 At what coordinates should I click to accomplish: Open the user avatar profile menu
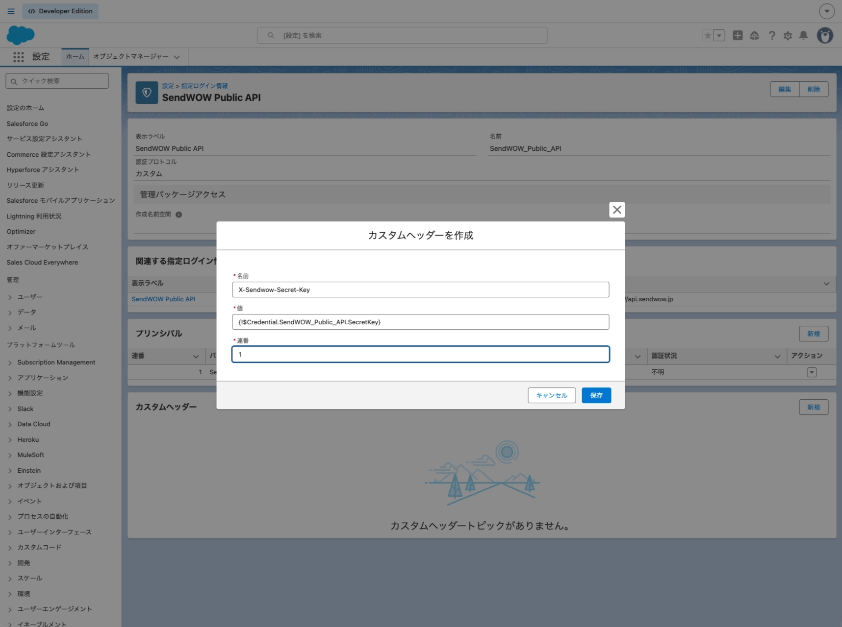(x=825, y=35)
